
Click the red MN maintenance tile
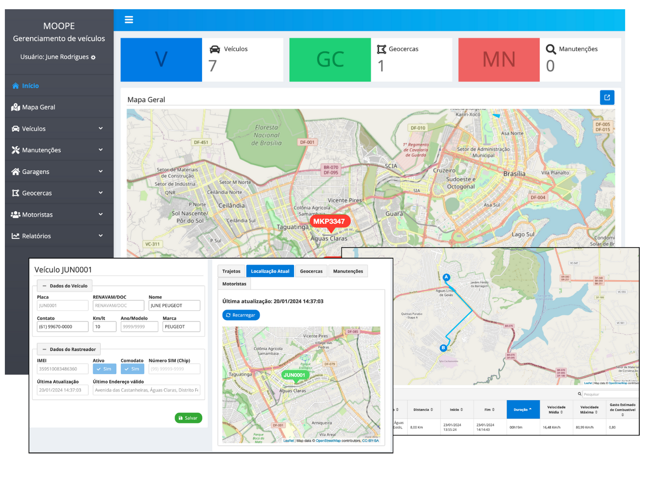coord(499,60)
